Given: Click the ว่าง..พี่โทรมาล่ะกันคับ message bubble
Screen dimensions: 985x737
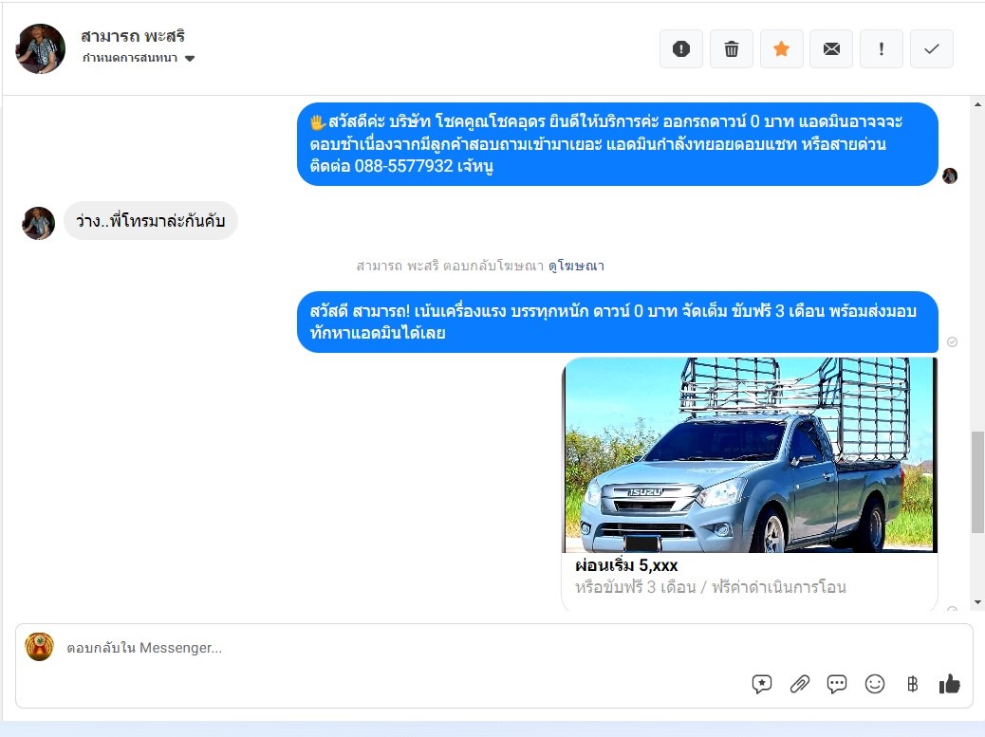Looking at the screenshot, I should pos(151,221).
